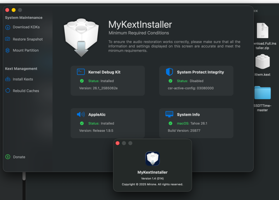Click the green checkmark in AppleAlc card
Viewport: 279px width, 200px height.
[82, 123]
